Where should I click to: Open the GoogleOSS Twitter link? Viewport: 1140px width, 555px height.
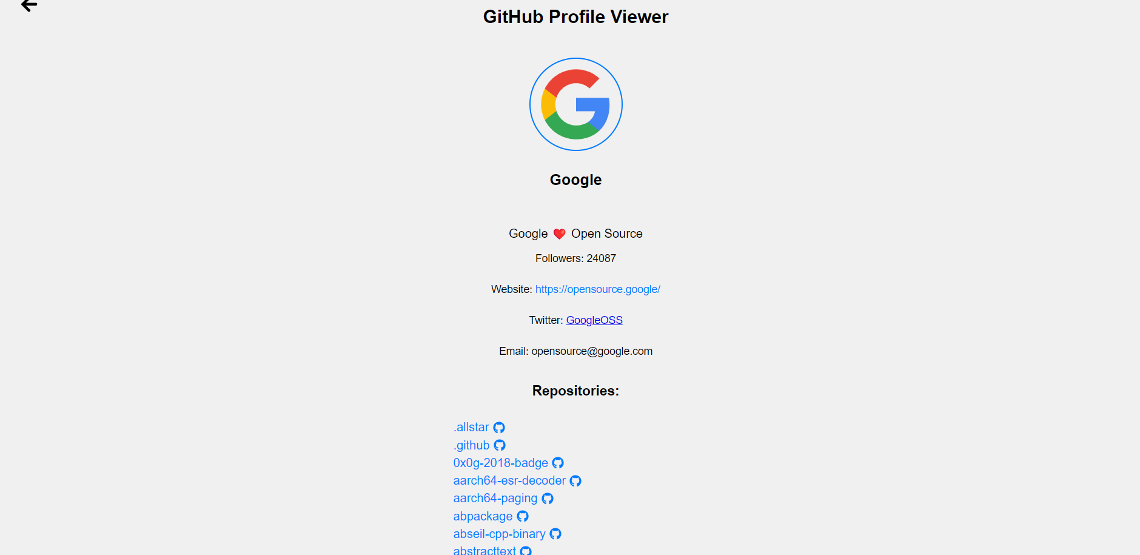tap(594, 320)
